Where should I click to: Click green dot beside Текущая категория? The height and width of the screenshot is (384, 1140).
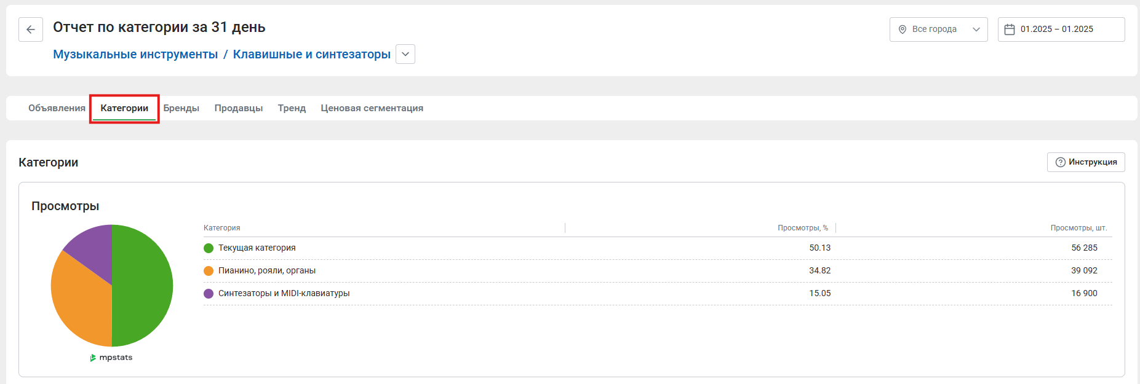209,248
